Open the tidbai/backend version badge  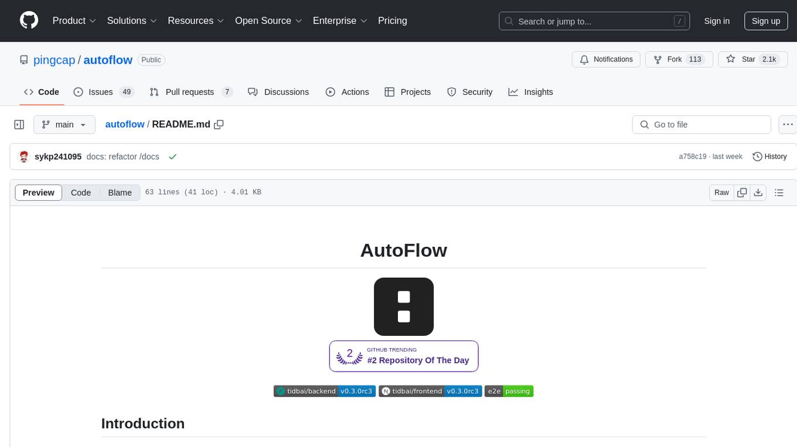[324, 391]
